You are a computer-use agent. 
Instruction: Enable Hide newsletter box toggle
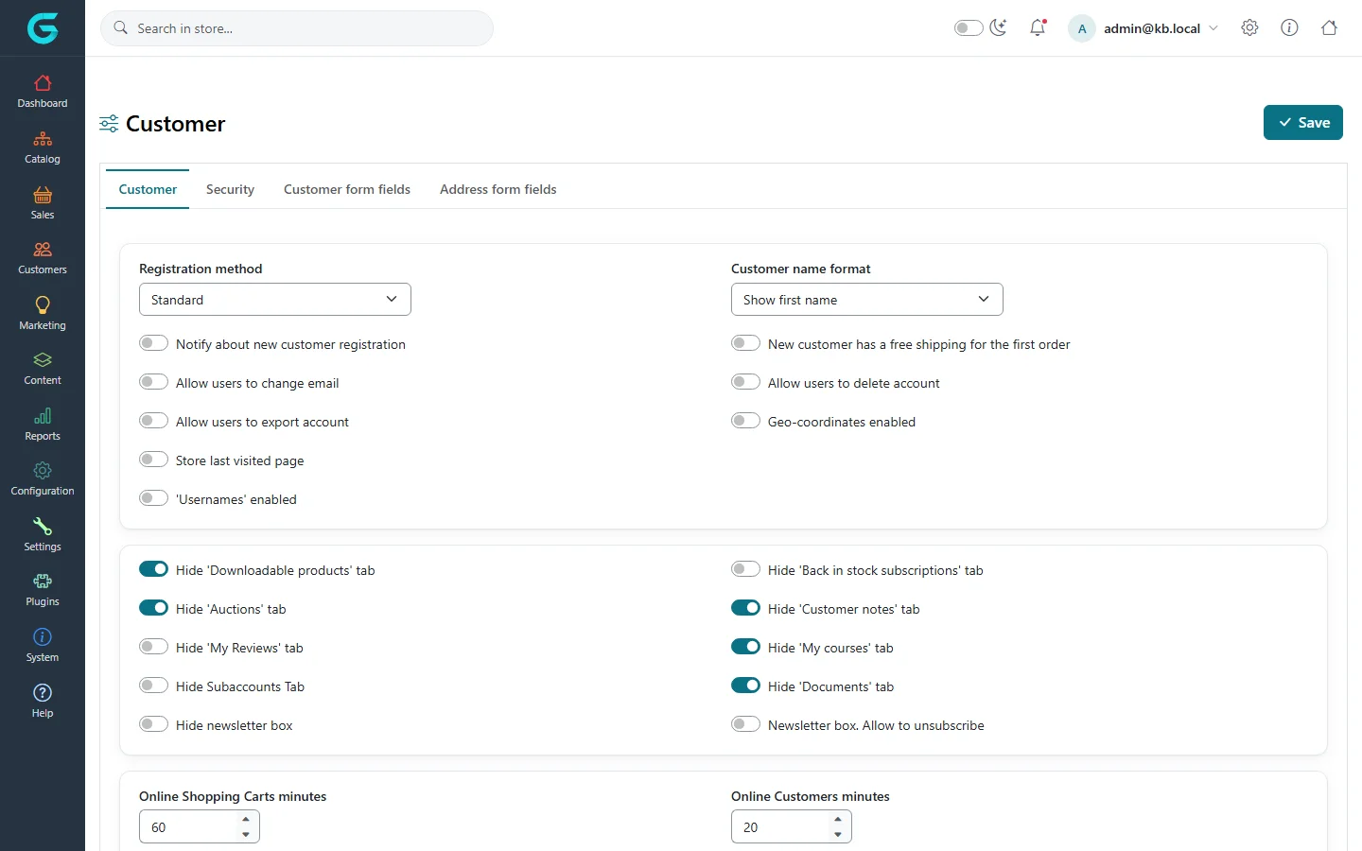click(153, 724)
